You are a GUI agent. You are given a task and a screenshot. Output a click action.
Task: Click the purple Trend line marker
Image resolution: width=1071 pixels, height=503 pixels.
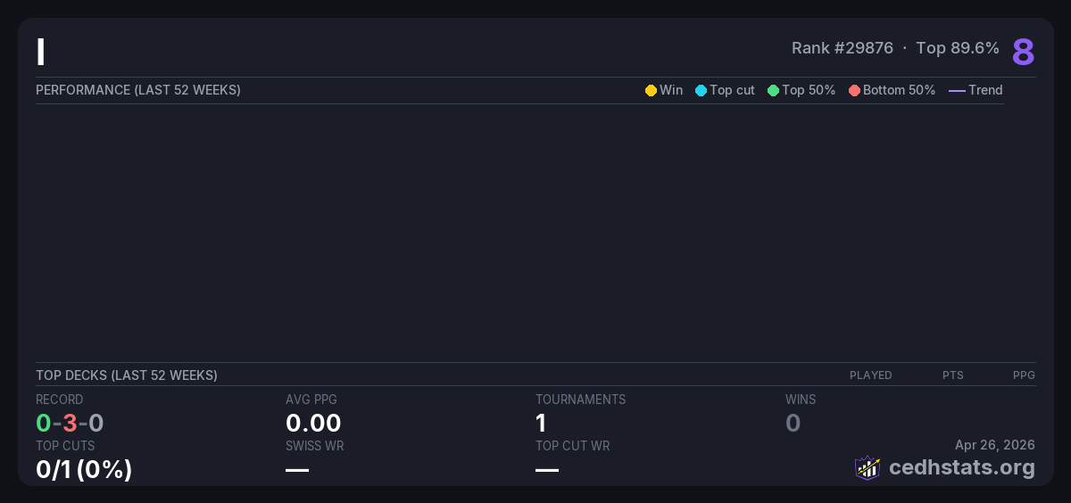[x=957, y=90]
